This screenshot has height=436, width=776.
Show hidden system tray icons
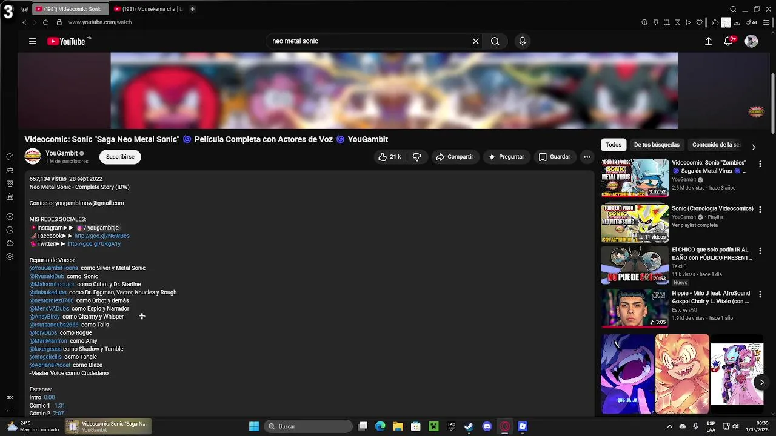(669, 426)
